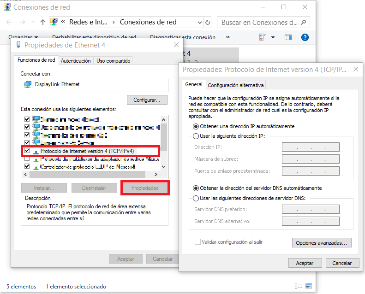Expand the address bar history dropdown
Viewport: 365px width, 294px height.
(198, 22)
